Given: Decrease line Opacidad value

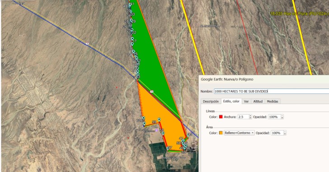Looking at the screenshot, I should [282, 118].
